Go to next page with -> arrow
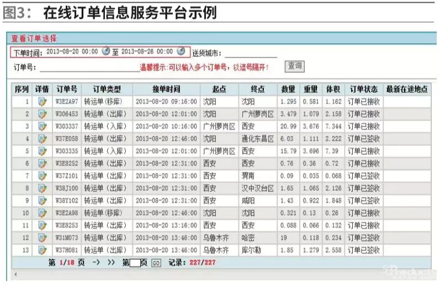 coord(96,263)
